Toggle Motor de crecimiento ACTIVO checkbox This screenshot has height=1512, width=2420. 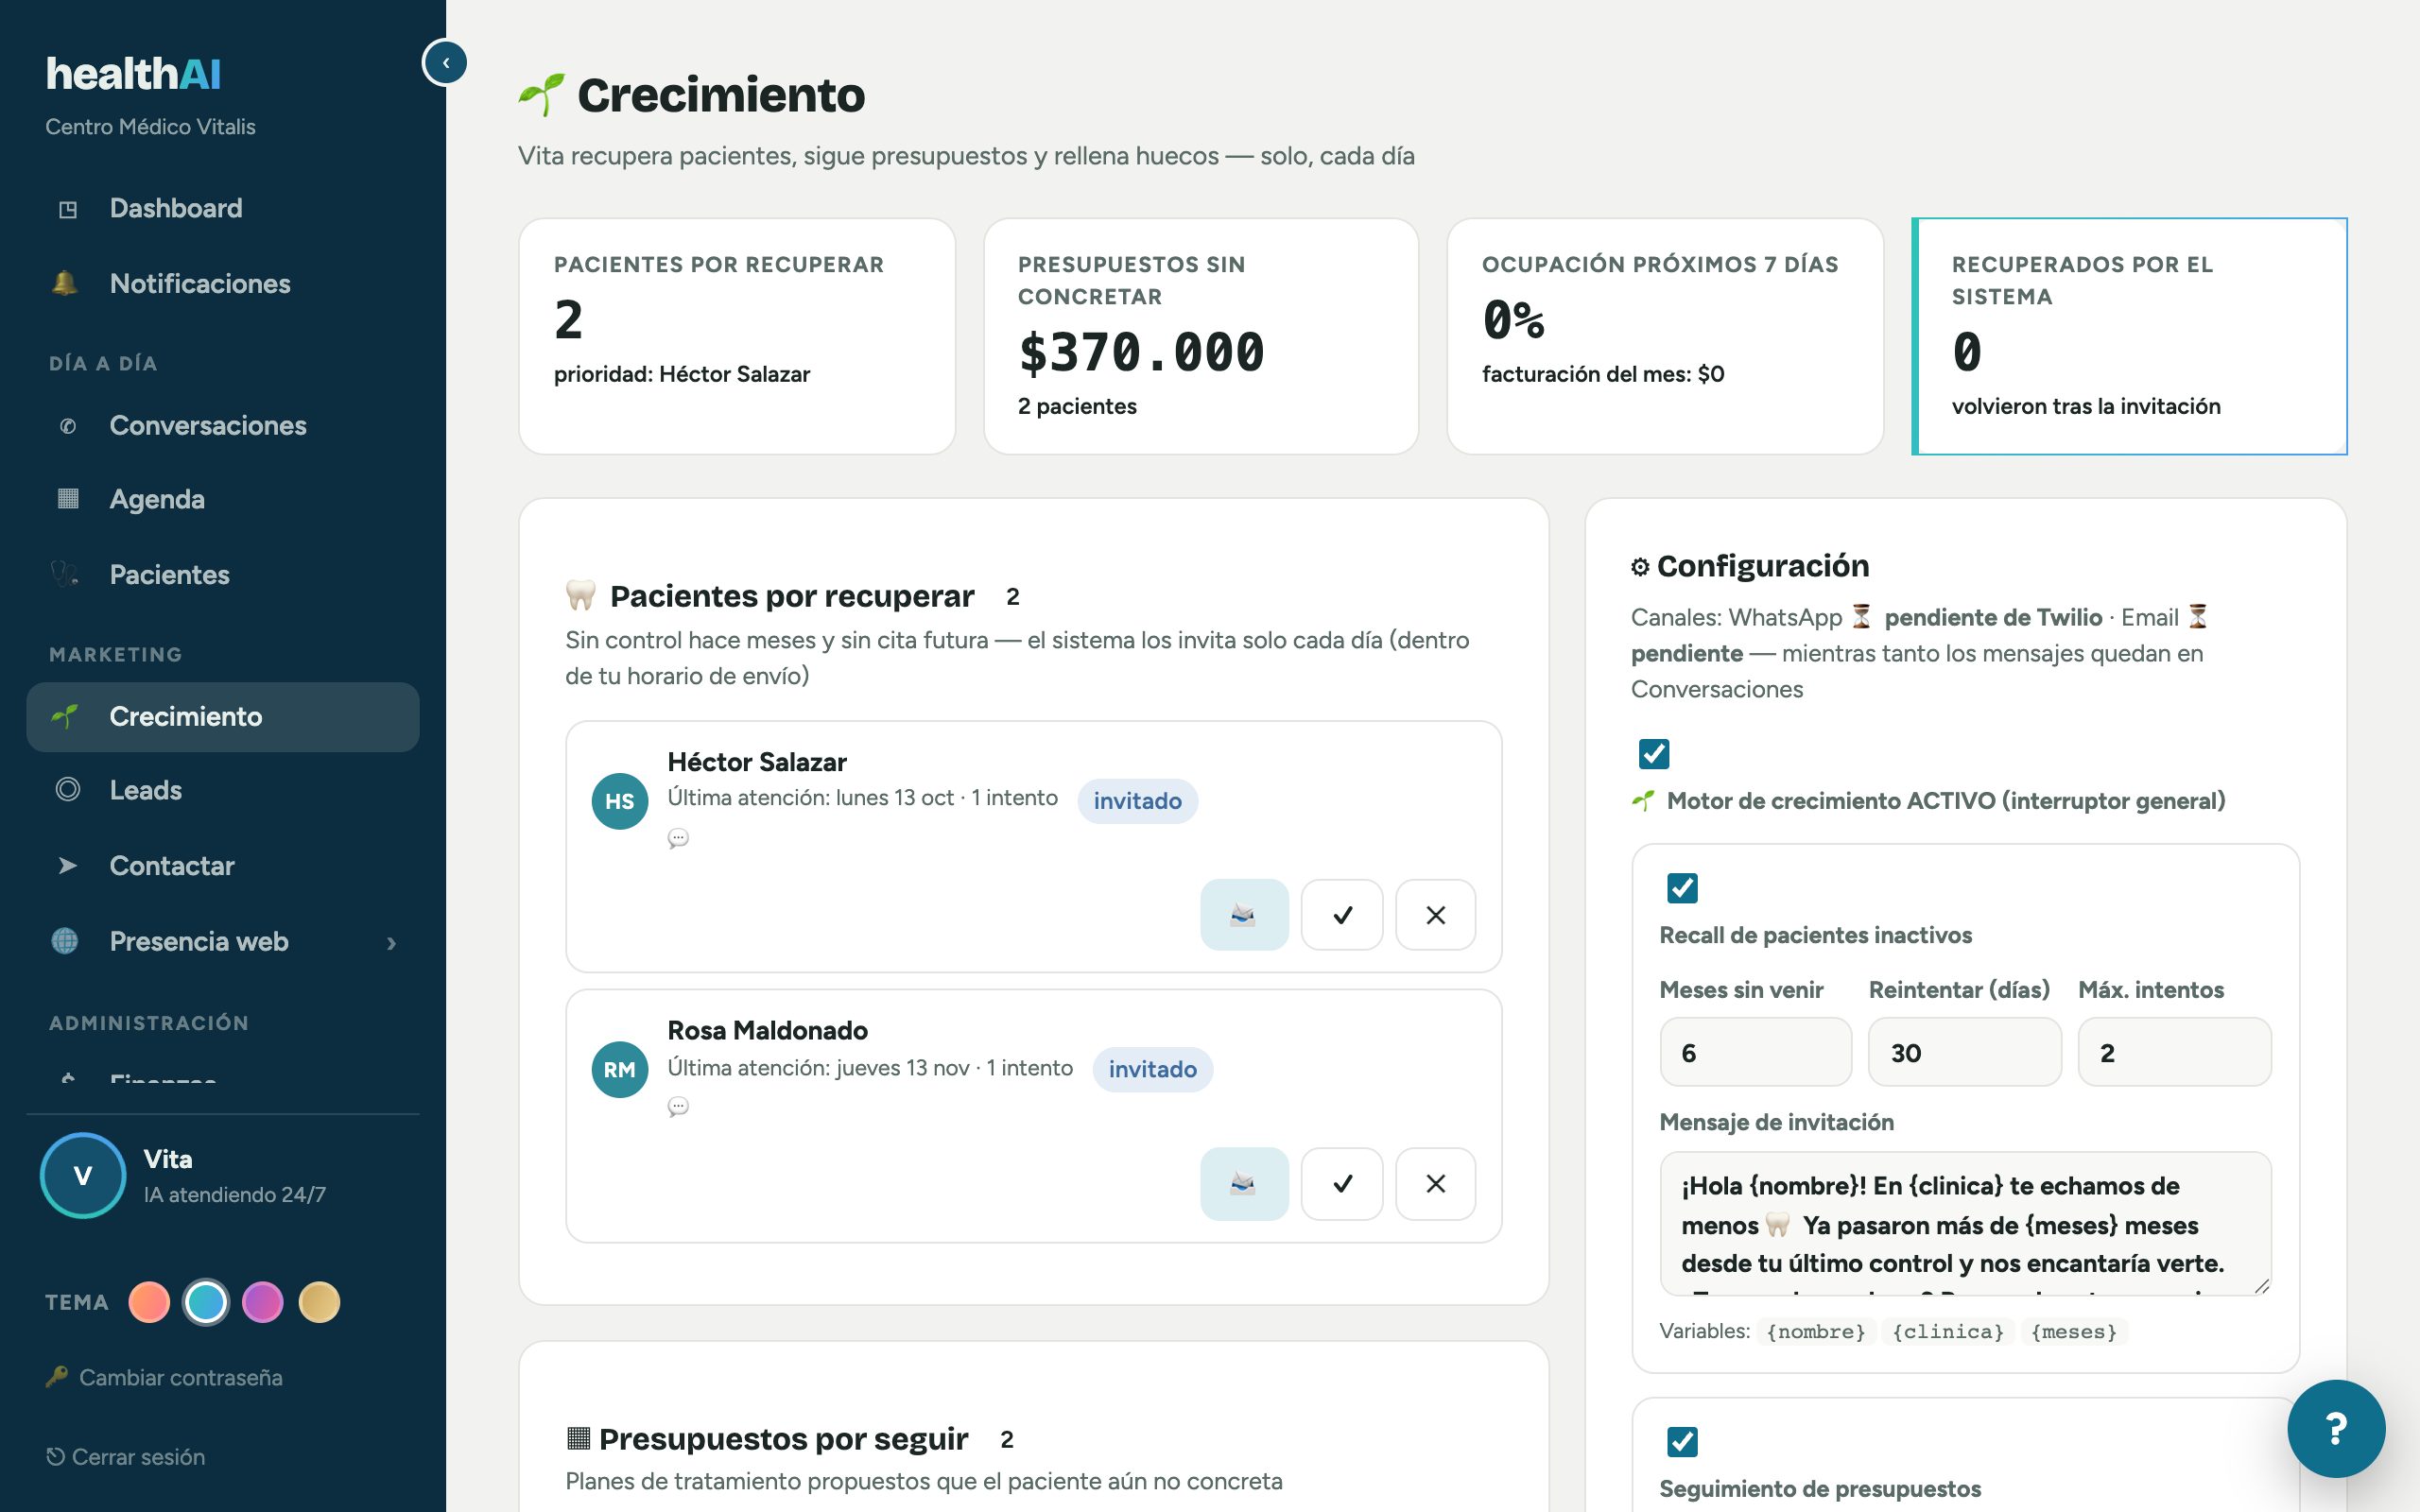[1654, 754]
